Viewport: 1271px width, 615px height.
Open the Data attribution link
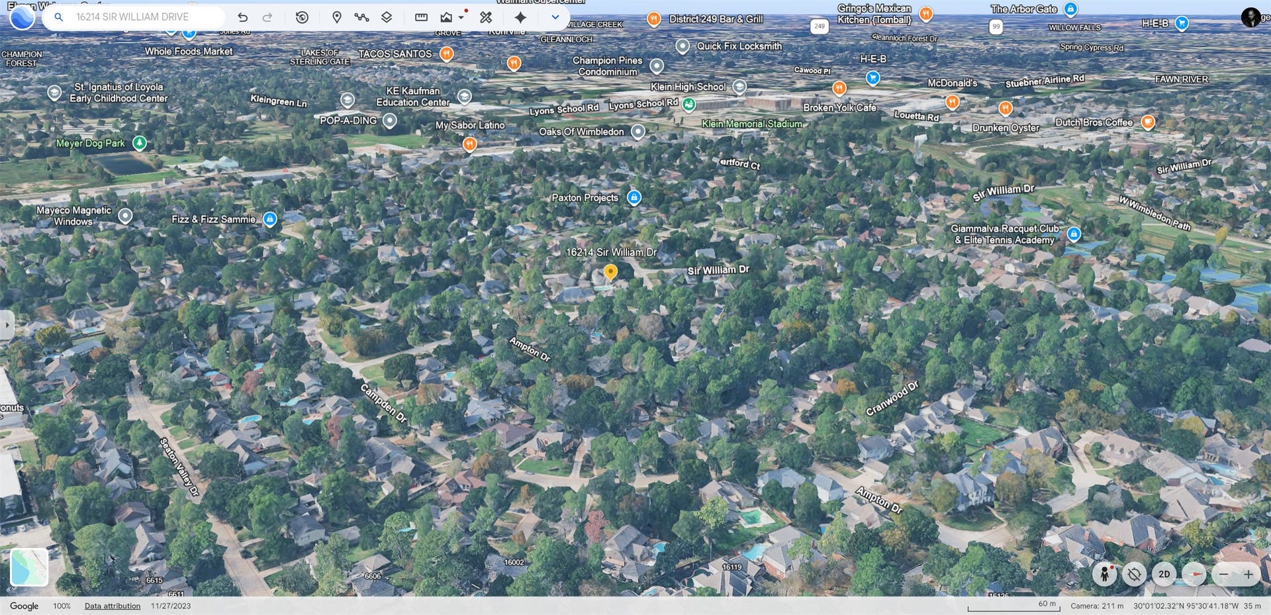[x=113, y=606]
